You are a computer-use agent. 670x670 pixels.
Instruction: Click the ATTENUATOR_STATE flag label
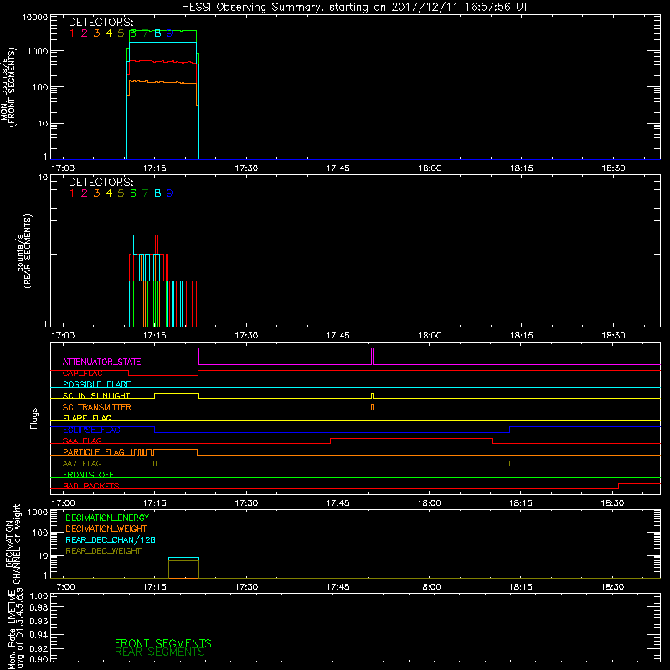[x=101, y=362]
